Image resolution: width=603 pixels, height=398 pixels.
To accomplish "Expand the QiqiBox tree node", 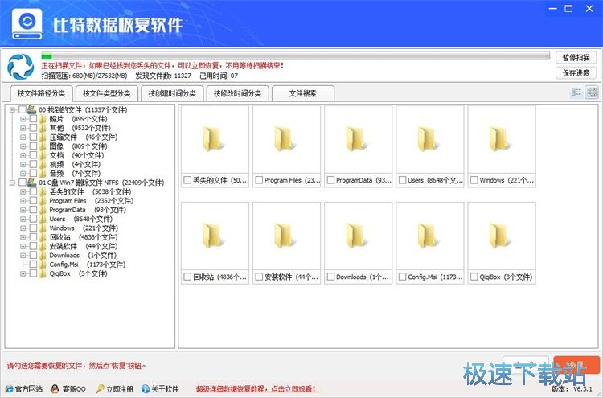I will [23, 273].
